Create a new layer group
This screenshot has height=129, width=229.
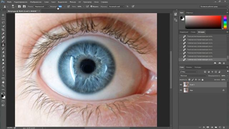216,128
